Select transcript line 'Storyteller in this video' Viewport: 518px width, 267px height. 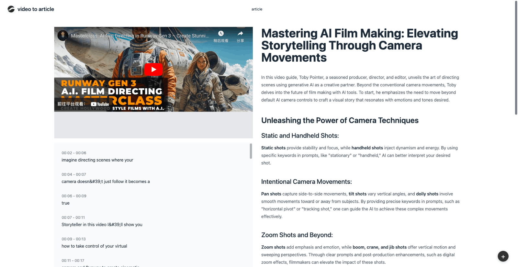click(102, 225)
